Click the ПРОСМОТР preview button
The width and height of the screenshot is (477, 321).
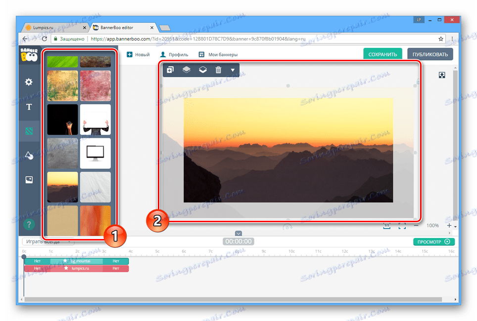pos(434,241)
